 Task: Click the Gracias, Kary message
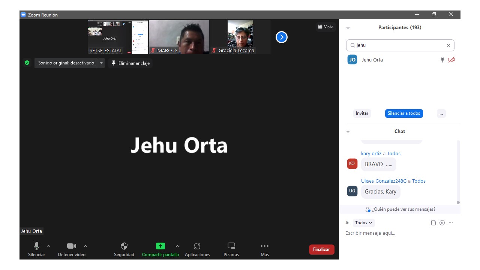coord(381,192)
